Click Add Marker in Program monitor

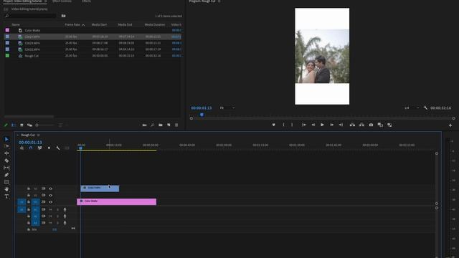(x=274, y=125)
